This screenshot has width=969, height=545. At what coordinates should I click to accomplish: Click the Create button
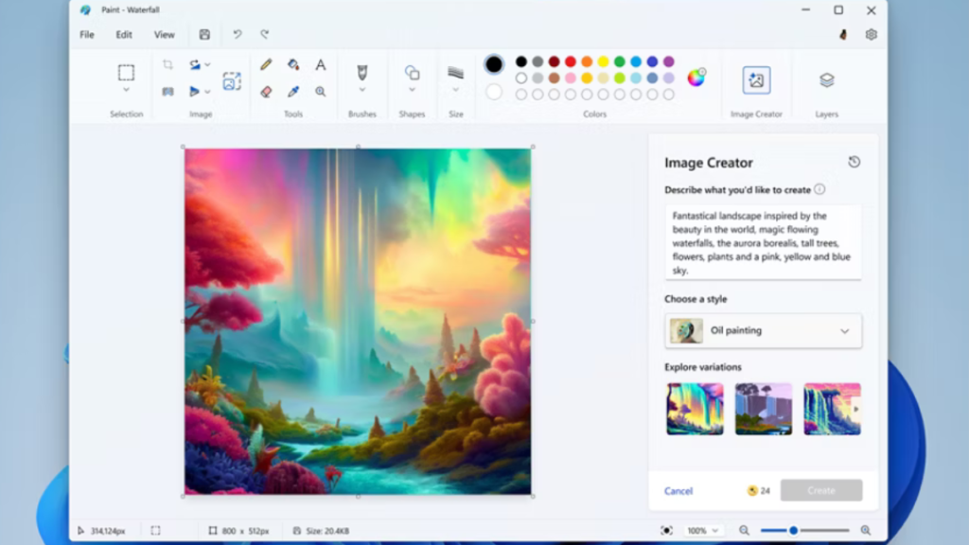tap(821, 490)
